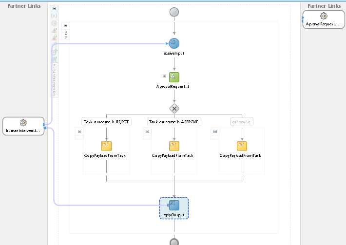Click the add-catch icon just below the gear icon
Screen dimensions: 346x245
[54, 30]
